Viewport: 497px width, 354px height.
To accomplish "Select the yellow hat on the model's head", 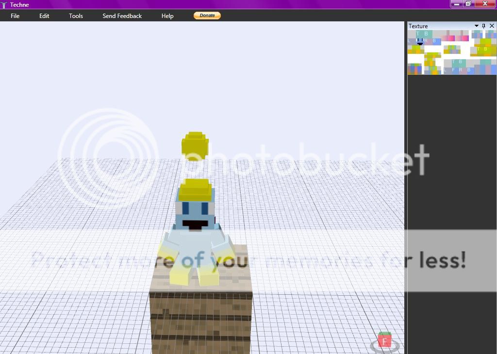I will [195, 190].
